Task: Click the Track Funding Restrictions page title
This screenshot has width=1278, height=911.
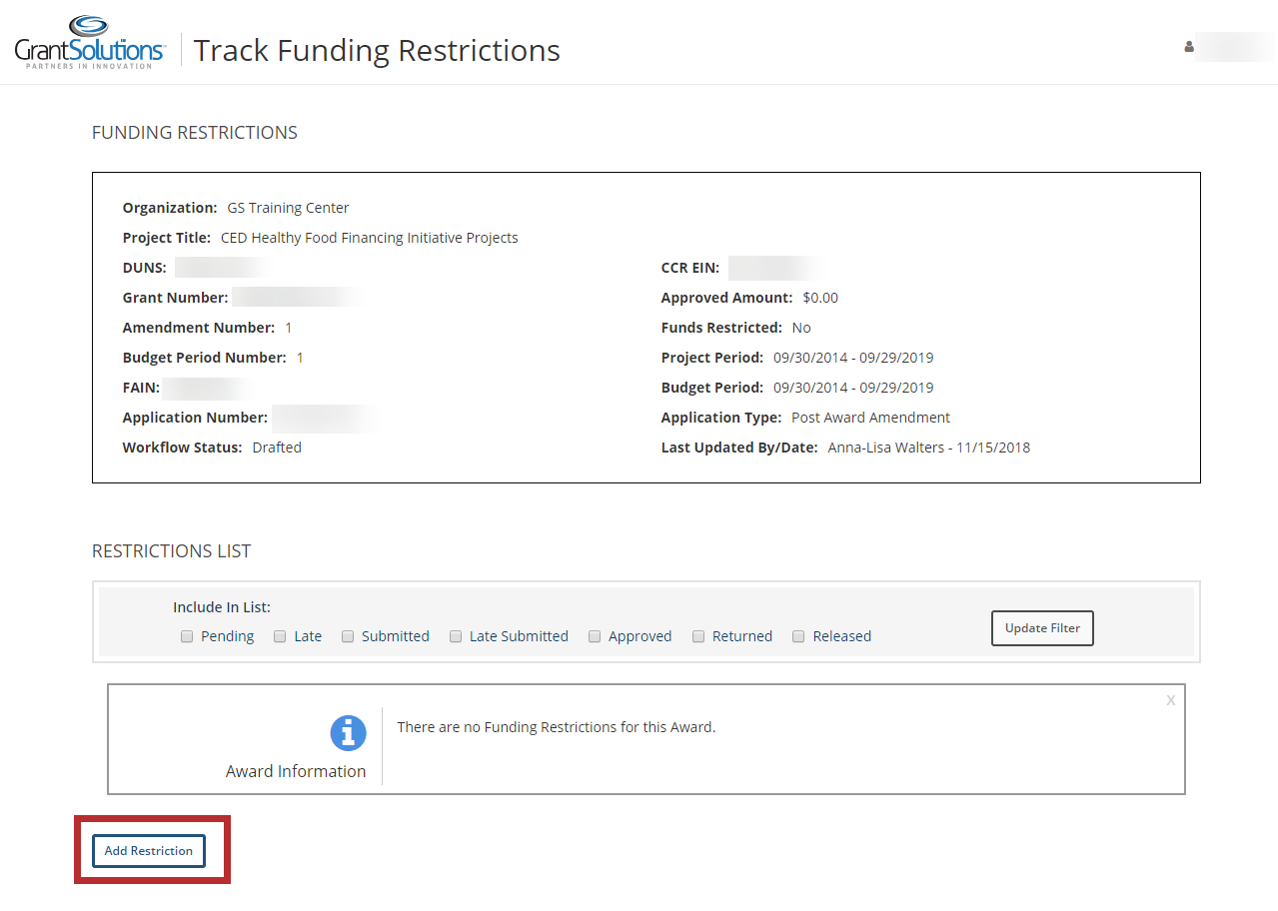Action: (x=377, y=50)
